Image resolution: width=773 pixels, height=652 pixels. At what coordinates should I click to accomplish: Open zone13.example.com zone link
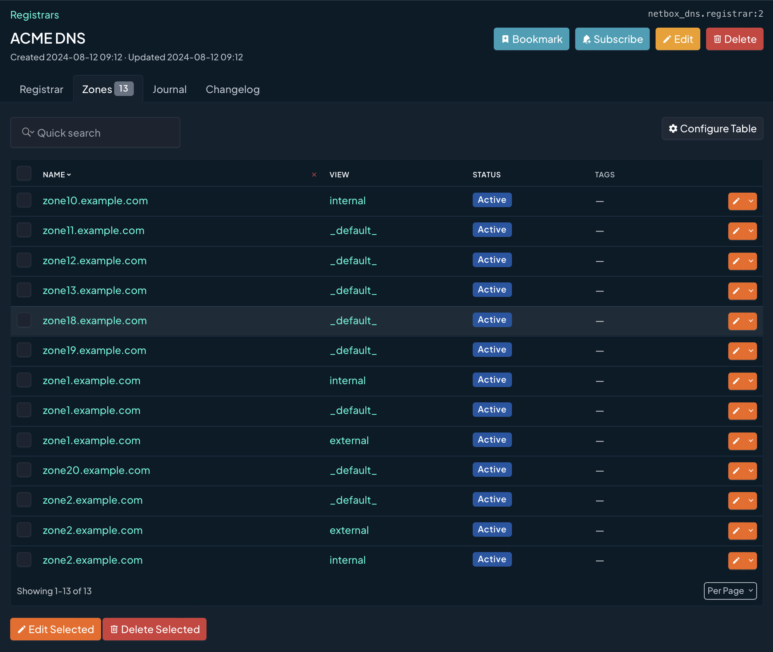click(95, 290)
